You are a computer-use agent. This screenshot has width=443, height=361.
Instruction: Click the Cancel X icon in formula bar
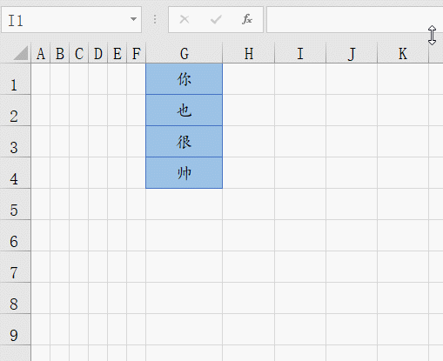185,19
